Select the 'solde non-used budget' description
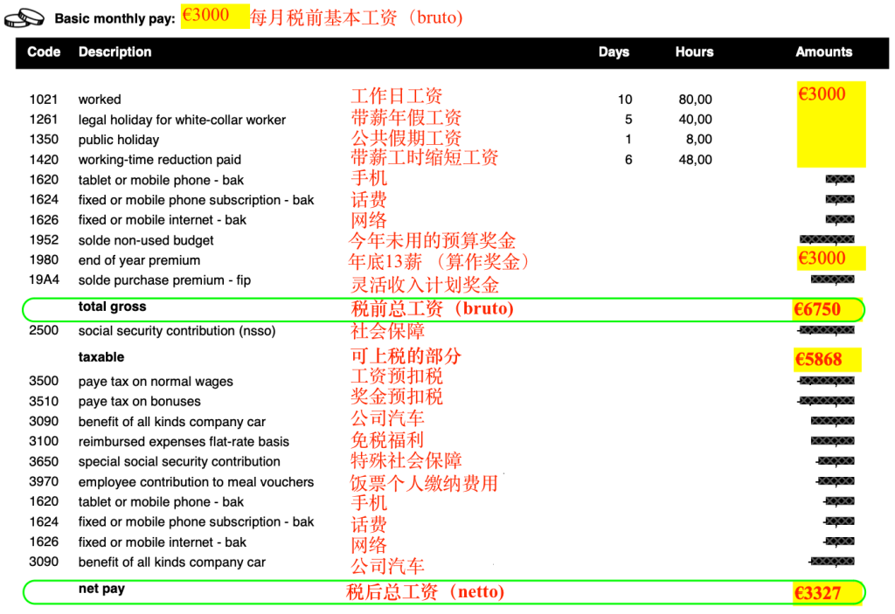 (x=146, y=240)
